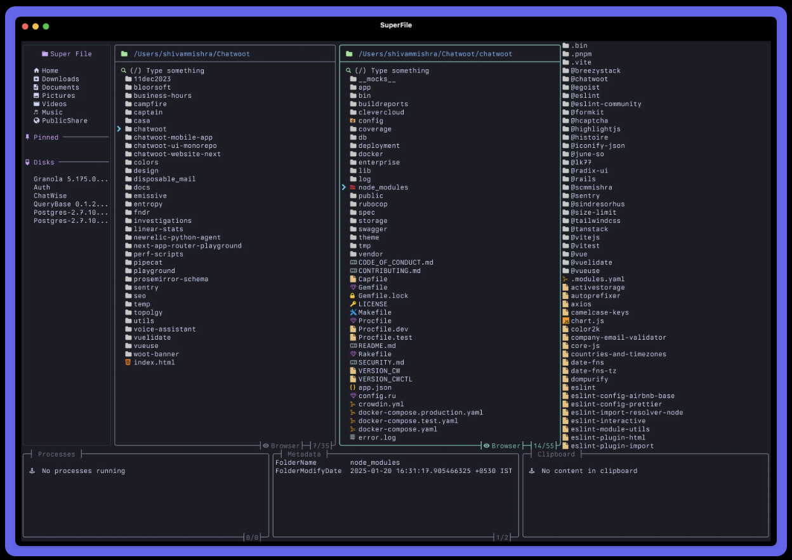Click the LICENSE key icon
Image resolution: width=792 pixels, height=560 pixels.
click(x=353, y=304)
